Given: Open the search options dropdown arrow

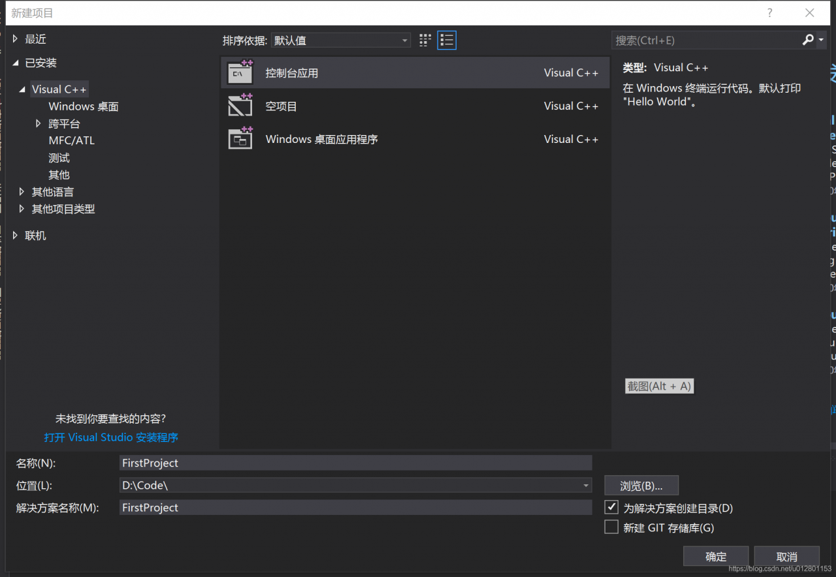Looking at the screenshot, I should 821,40.
